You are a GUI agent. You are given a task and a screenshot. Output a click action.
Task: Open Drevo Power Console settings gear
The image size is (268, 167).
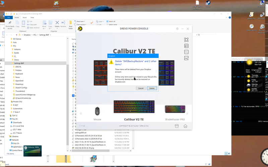click(x=177, y=29)
